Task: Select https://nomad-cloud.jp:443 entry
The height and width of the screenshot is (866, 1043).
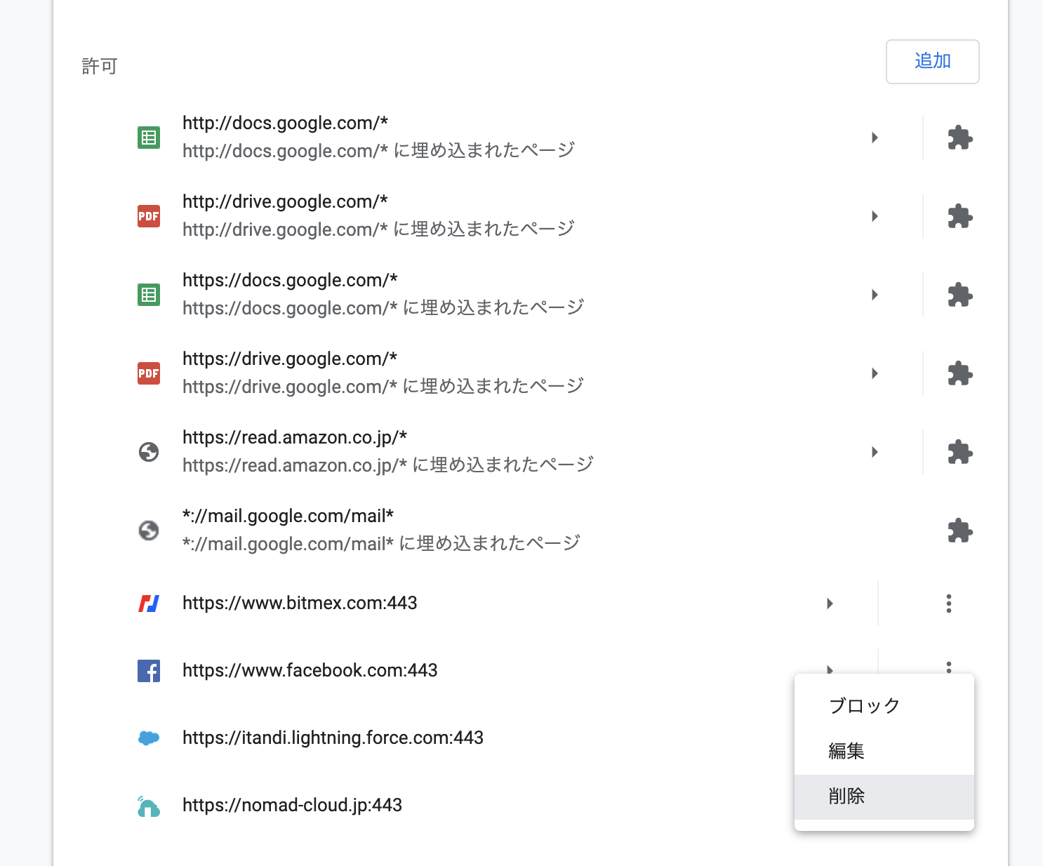Action: pyautogui.click(x=292, y=805)
